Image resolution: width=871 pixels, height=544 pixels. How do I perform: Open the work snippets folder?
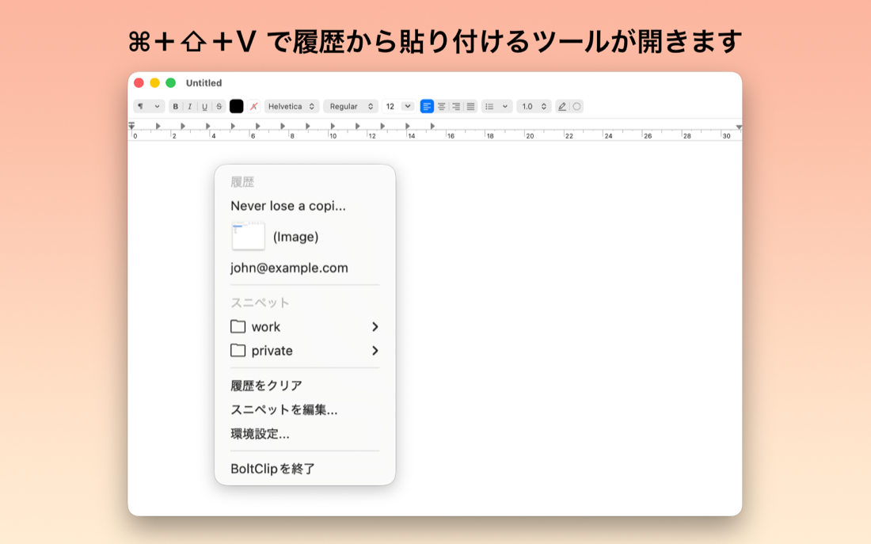tap(305, 327)
